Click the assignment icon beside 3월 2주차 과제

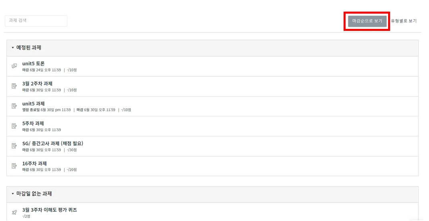[14, 86]
